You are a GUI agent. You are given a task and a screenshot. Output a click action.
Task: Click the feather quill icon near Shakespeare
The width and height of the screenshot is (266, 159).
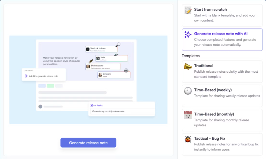point(91,61)
